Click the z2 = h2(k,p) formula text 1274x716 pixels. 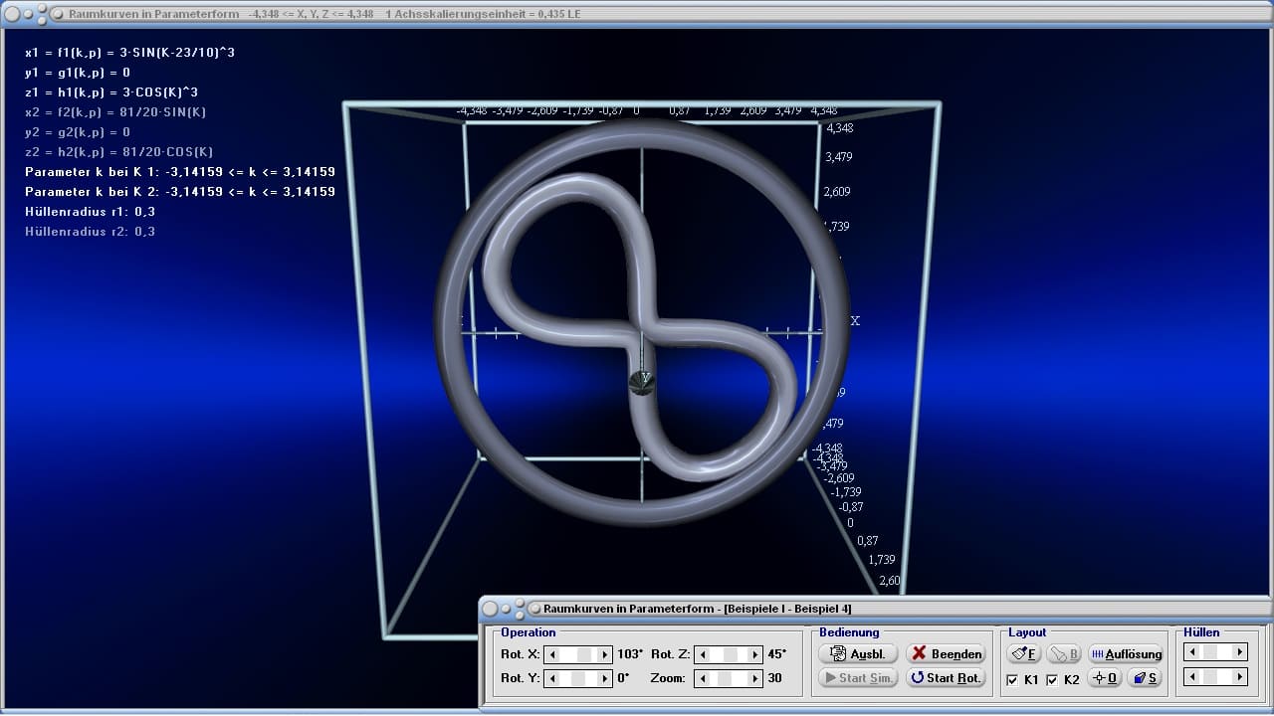coord(119,152)
